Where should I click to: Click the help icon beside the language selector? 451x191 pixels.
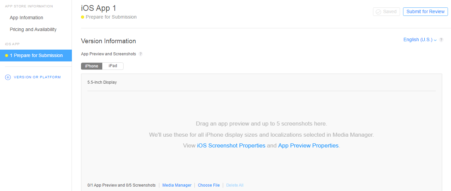441,40
